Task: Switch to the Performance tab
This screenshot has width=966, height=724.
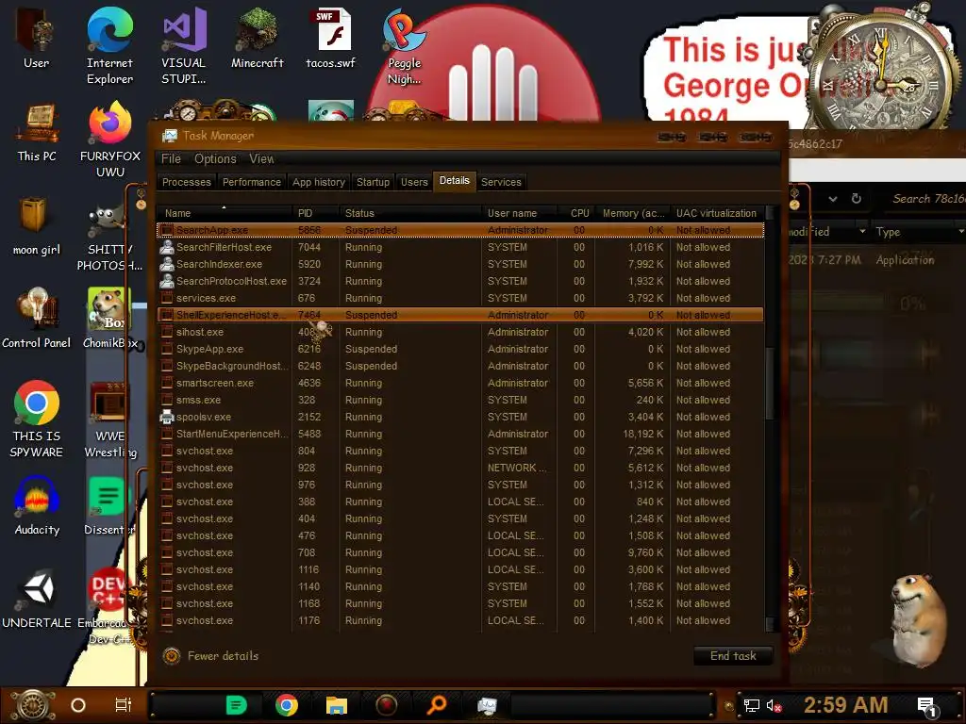Action: point(251,182)
